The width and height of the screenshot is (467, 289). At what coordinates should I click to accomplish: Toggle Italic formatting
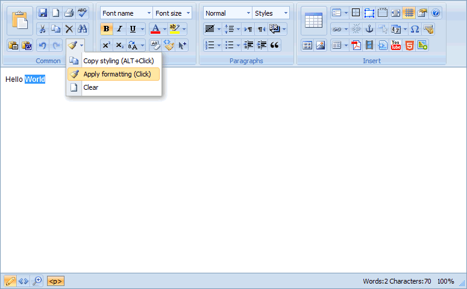click(119, 29)
